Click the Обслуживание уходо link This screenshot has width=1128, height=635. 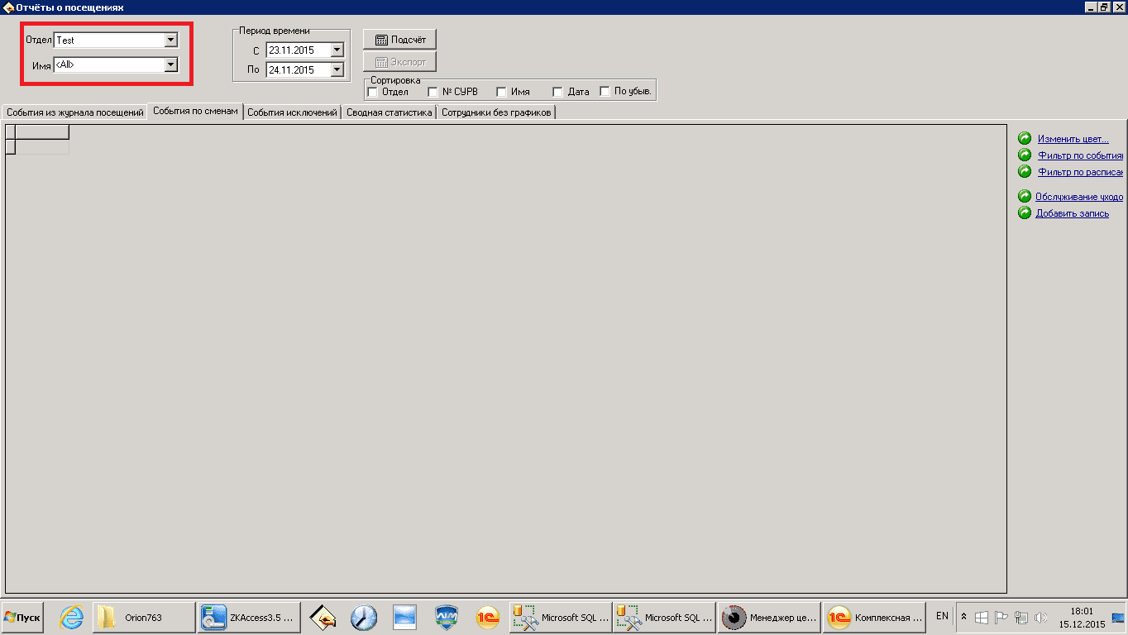click(1078, 197)
